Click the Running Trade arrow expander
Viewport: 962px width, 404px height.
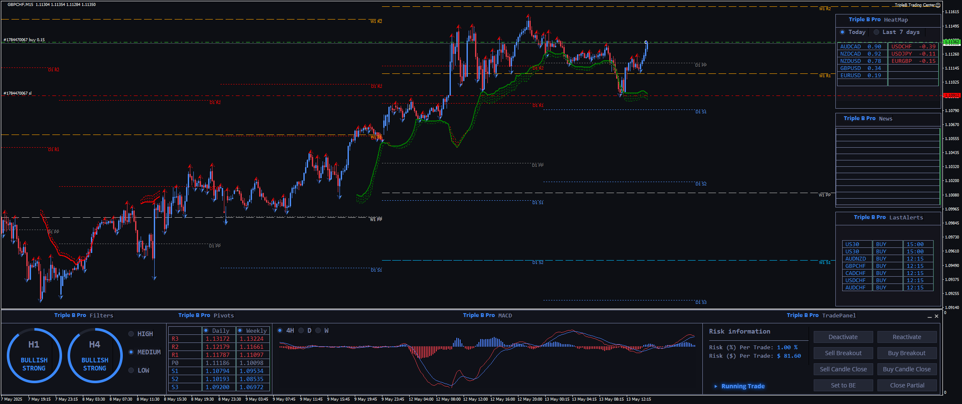point(716,386)
